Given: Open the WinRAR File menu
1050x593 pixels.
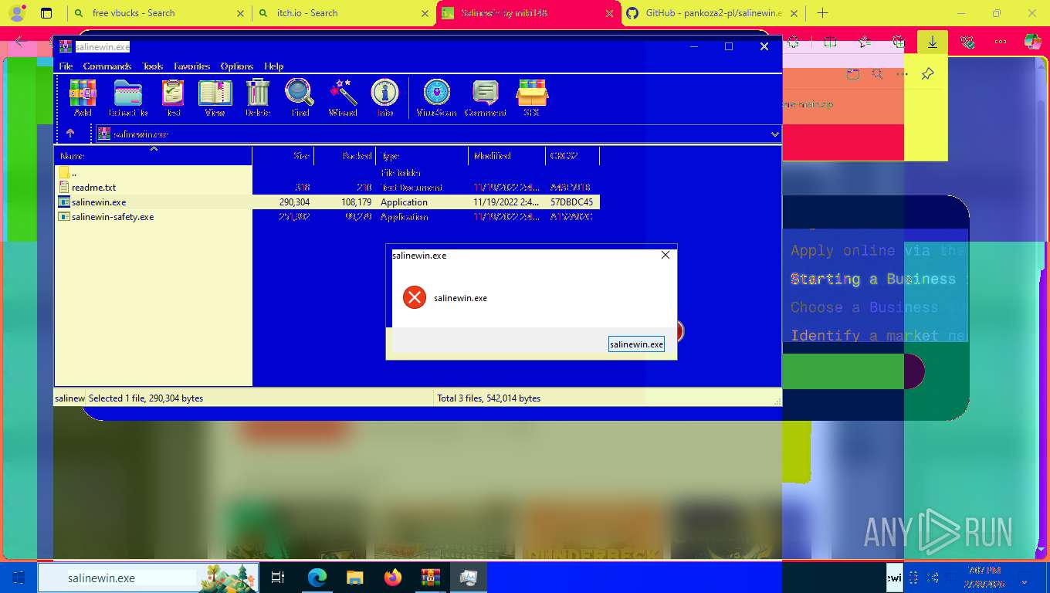Looking at the screenshot, I should coord(66,66).
